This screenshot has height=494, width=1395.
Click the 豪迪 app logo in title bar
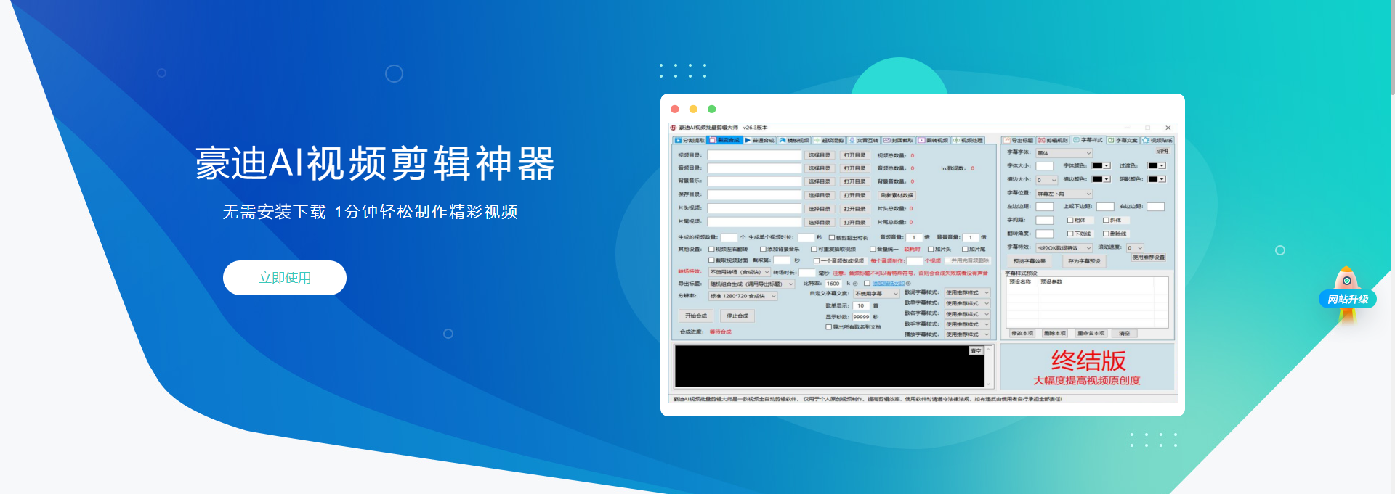674,128
